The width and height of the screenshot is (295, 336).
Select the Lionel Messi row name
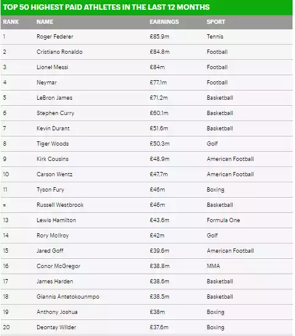pyautogui.click(x=53, y=67)
